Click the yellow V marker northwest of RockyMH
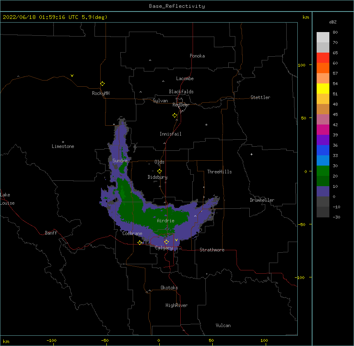The image size is (354, 346). pyautogui.click(x=72, y=76)
